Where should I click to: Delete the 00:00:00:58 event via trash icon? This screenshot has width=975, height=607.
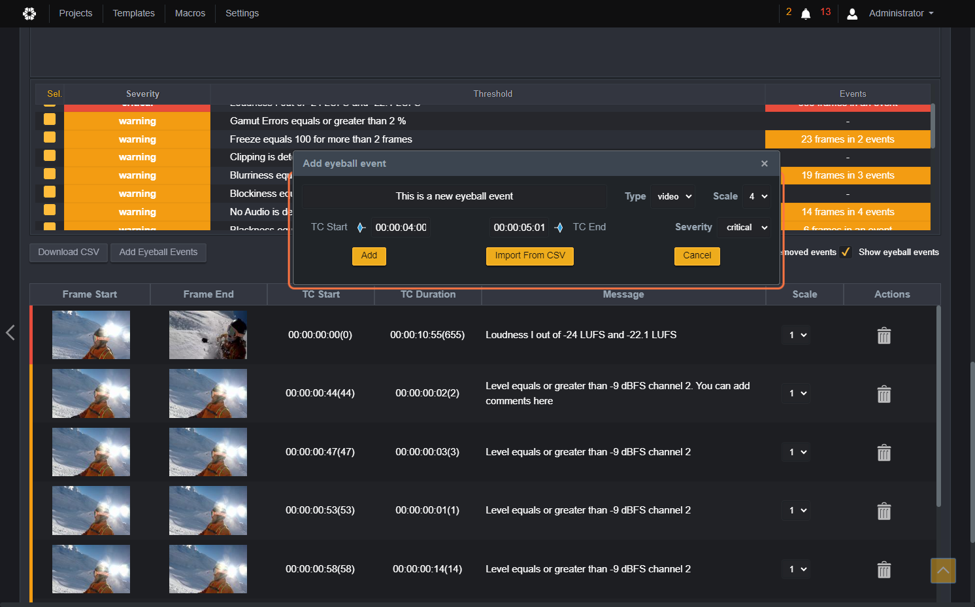[884, 570]
